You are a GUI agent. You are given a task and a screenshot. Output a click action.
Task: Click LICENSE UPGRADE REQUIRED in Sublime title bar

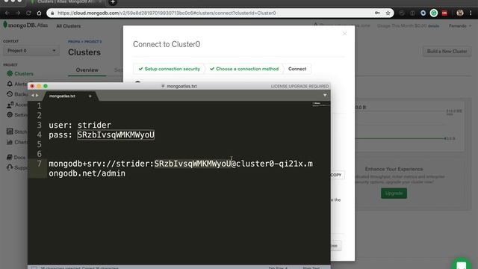[299, 87]
